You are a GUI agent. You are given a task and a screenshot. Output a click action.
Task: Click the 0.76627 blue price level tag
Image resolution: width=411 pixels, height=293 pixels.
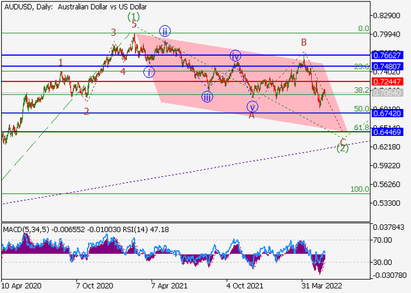390,55
